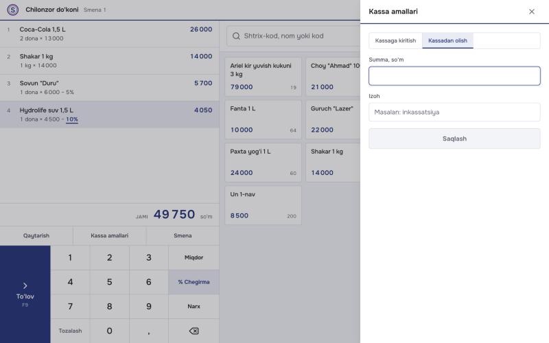Image resolution: width=549 pixels, height=343 pixels.
Task: Activate the Miqdor quantity mode
Action: (194, 258)
